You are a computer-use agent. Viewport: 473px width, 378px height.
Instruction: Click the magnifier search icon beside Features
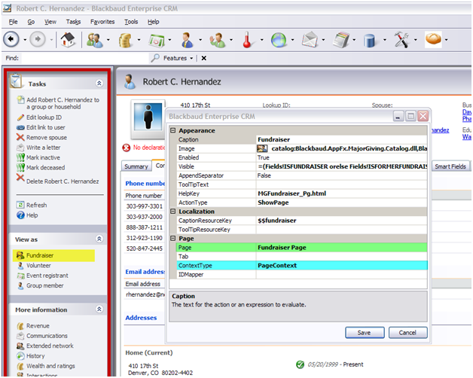coord(155,58)
